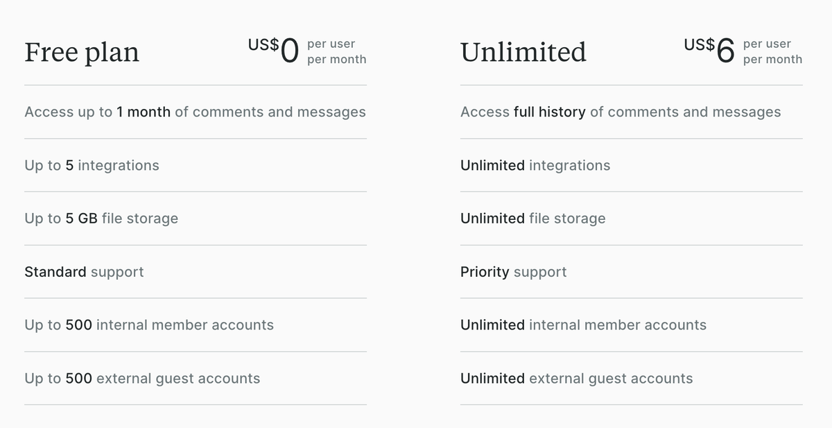This screenshot has height=428, width=832.
Task: Click 'comments and messages' in Free plan row
Action: coord(279,112)
